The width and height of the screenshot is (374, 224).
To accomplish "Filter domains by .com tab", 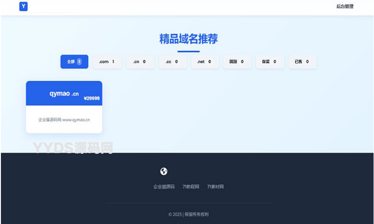I will (x=107, y=62).
